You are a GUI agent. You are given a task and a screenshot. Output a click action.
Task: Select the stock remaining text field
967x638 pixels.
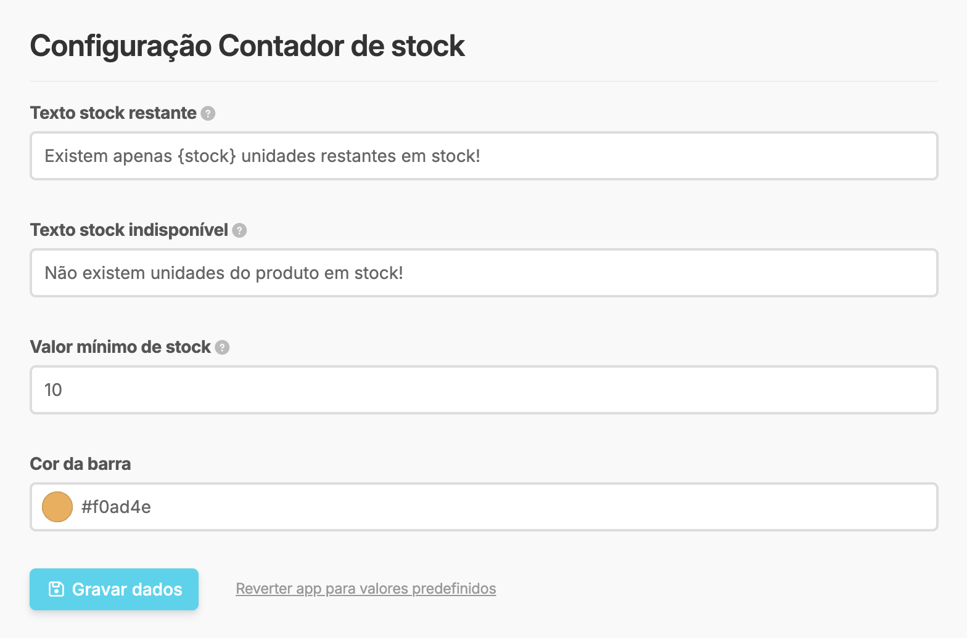[x=432, y=156]
